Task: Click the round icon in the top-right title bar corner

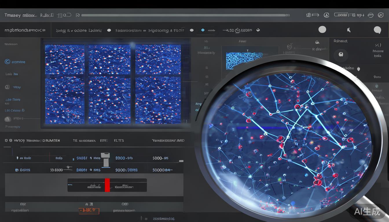Action: [x=381, y=15]
